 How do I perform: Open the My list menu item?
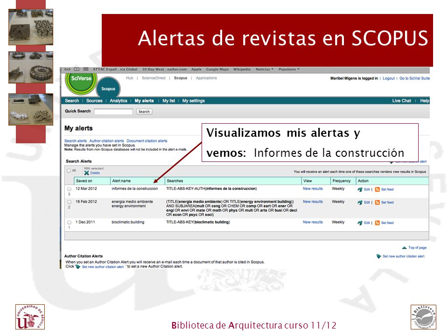point(168,101)
